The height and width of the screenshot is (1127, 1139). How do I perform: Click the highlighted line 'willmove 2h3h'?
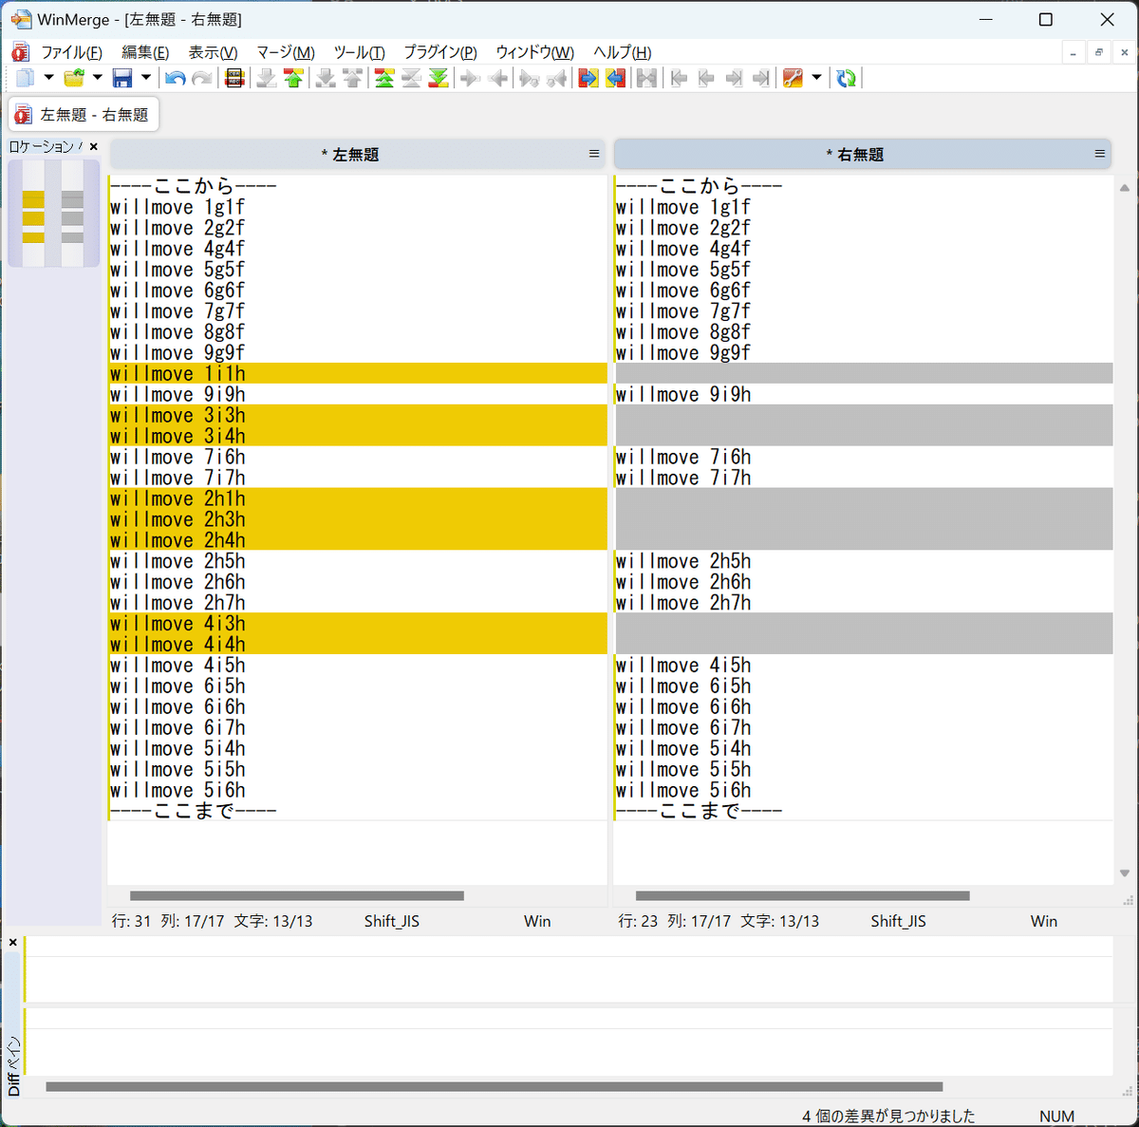tap(358, 519)
